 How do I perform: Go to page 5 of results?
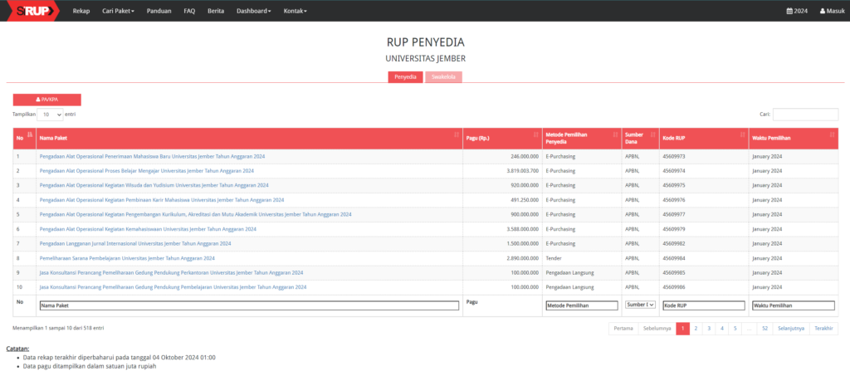pos(735,329)
